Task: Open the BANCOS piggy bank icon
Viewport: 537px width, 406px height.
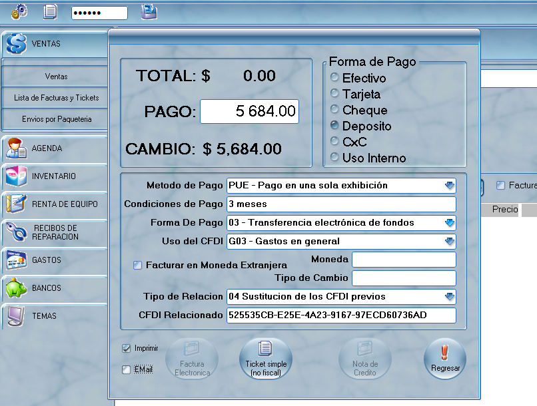Action: [16, 288]
